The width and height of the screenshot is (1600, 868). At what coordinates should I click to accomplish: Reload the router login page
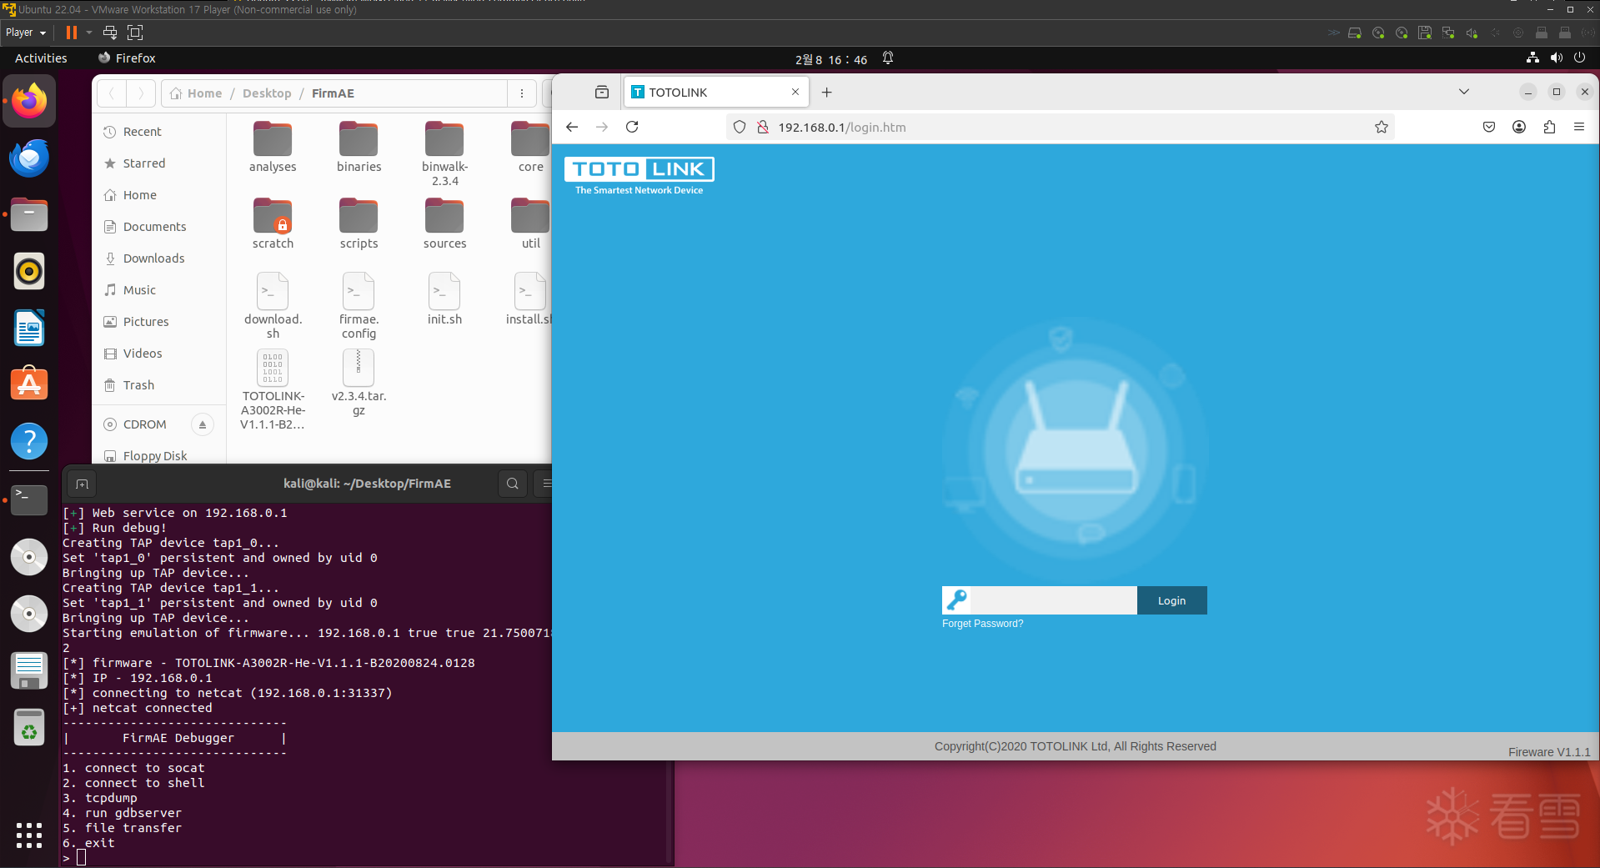coord(632,127)
